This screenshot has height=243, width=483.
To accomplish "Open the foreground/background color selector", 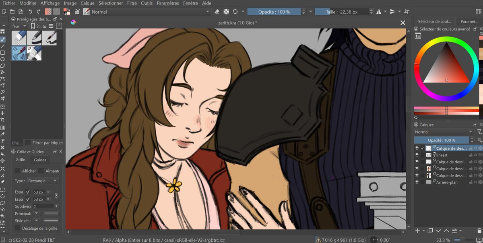I will coord(67,12).
